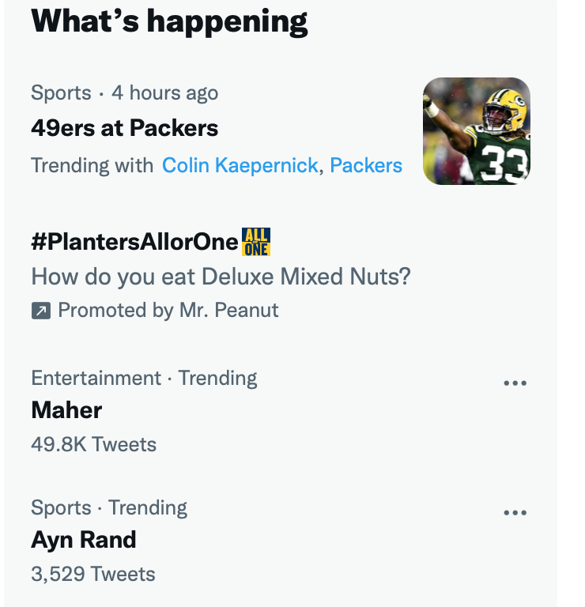The height and width of the screenshot is (607, 585).
Task: Select the Maher trending topic
Action: [x=66, y=410]
